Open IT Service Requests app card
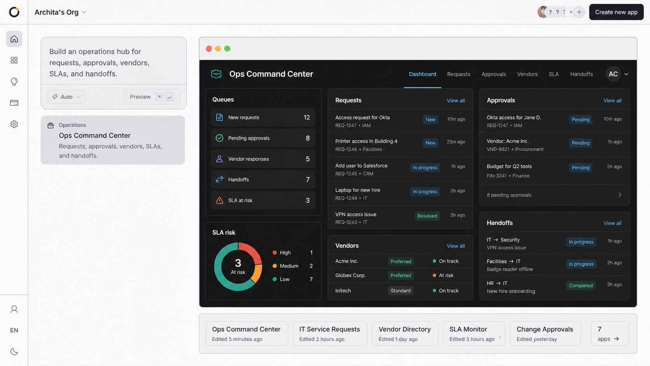The image size is (650, 366). tap(330, 334)
